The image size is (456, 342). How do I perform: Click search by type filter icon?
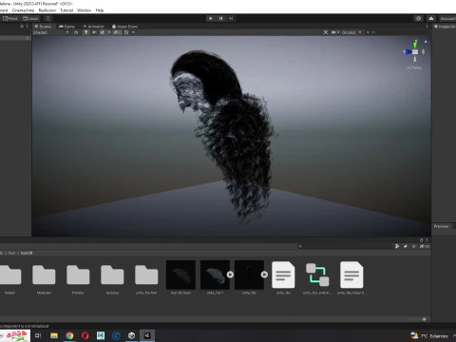(397, 246)
